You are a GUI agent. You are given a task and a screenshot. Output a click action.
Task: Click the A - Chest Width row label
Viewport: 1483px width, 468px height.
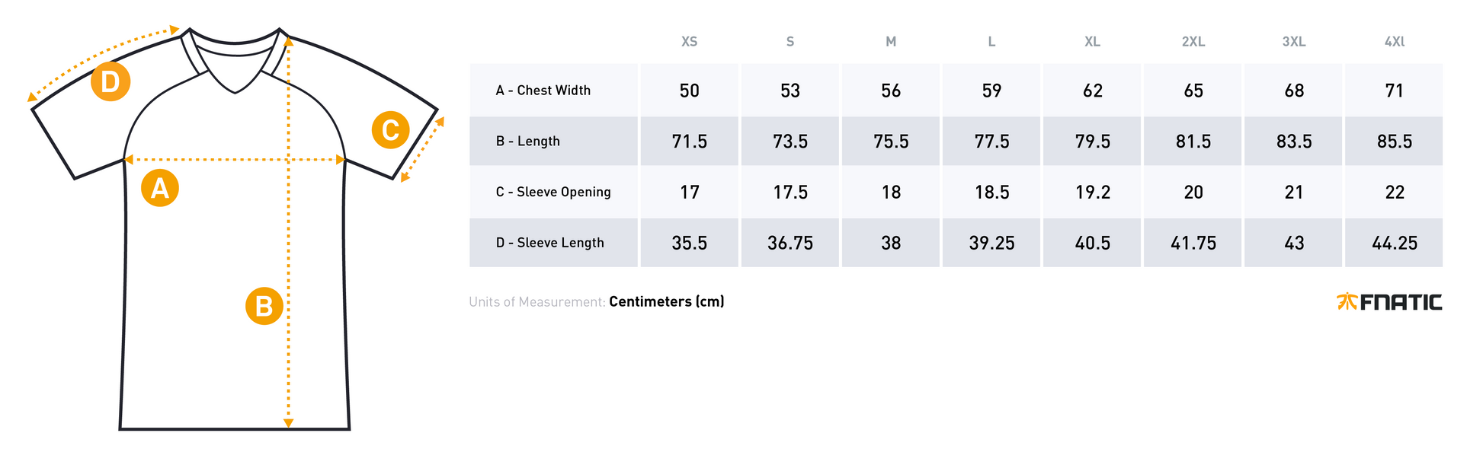click(x=543, y=91)
